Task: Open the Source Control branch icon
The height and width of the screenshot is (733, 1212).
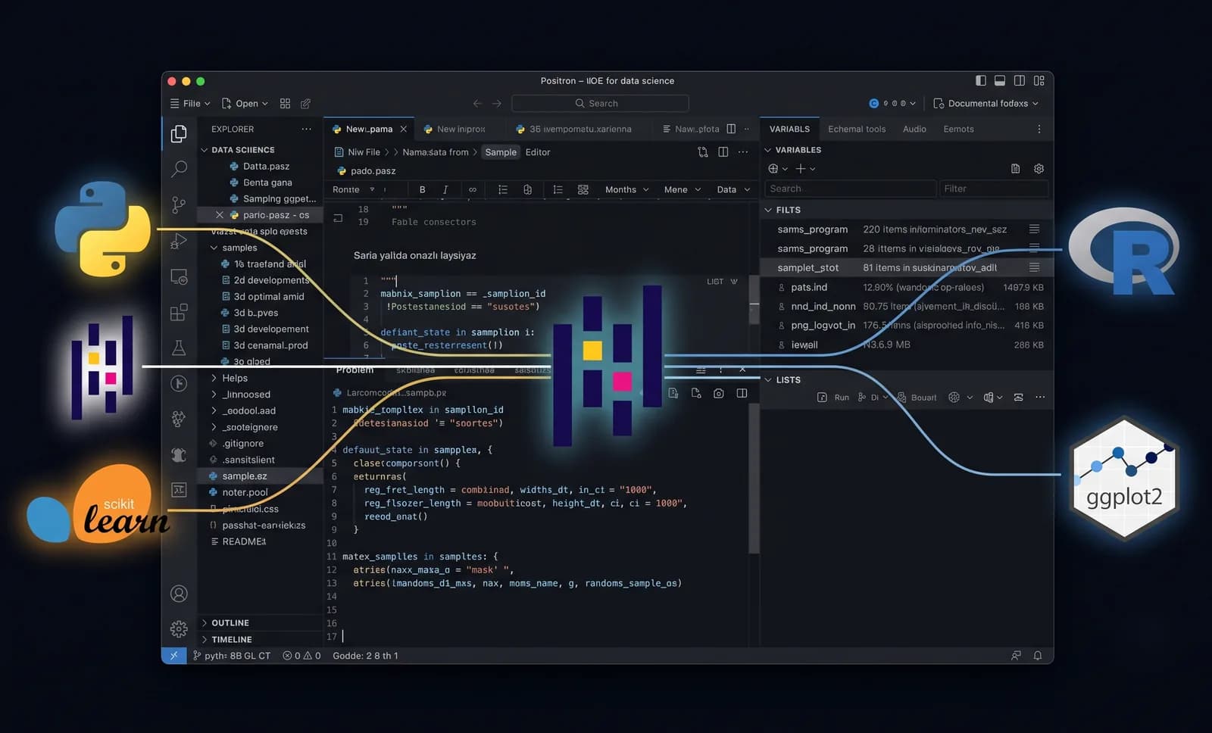Action: (x=179, y=204)
